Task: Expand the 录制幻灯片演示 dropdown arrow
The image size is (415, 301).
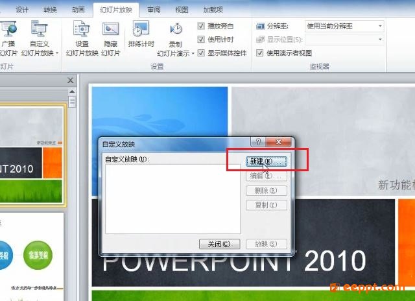Action: coord(193,53)
